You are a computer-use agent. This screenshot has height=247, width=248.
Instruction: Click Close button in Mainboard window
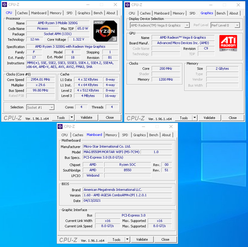[165, 240]
